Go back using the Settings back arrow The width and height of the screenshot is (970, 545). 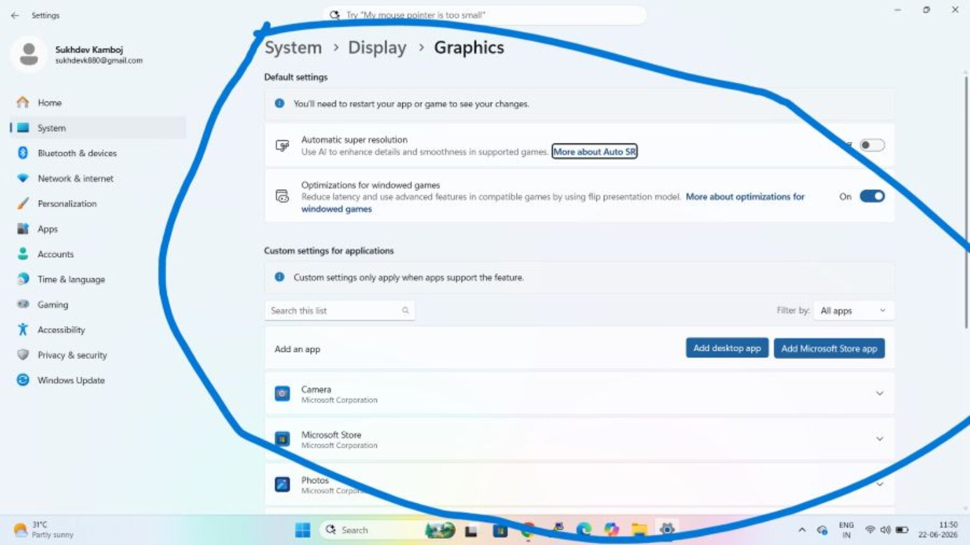[x=15, y=15]
